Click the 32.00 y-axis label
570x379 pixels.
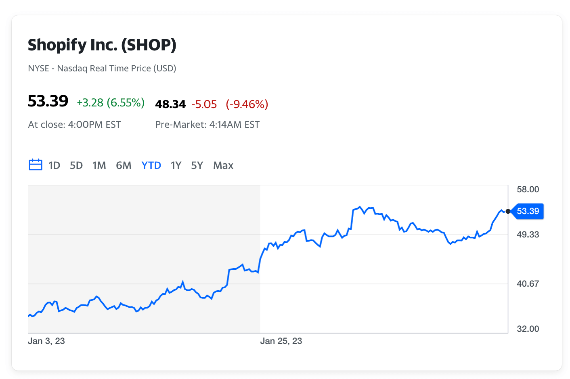pos(528,329)
